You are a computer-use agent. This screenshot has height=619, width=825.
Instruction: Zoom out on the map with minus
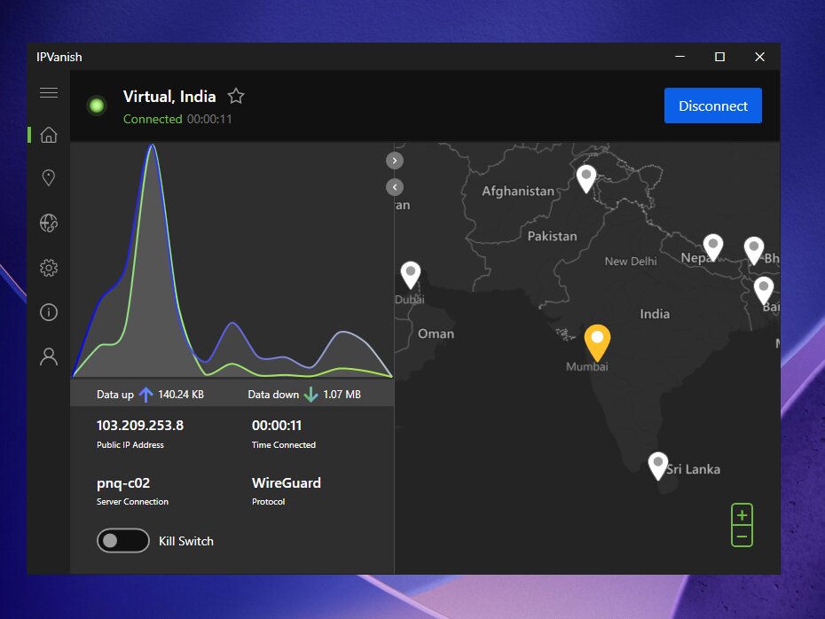(742, 537)
